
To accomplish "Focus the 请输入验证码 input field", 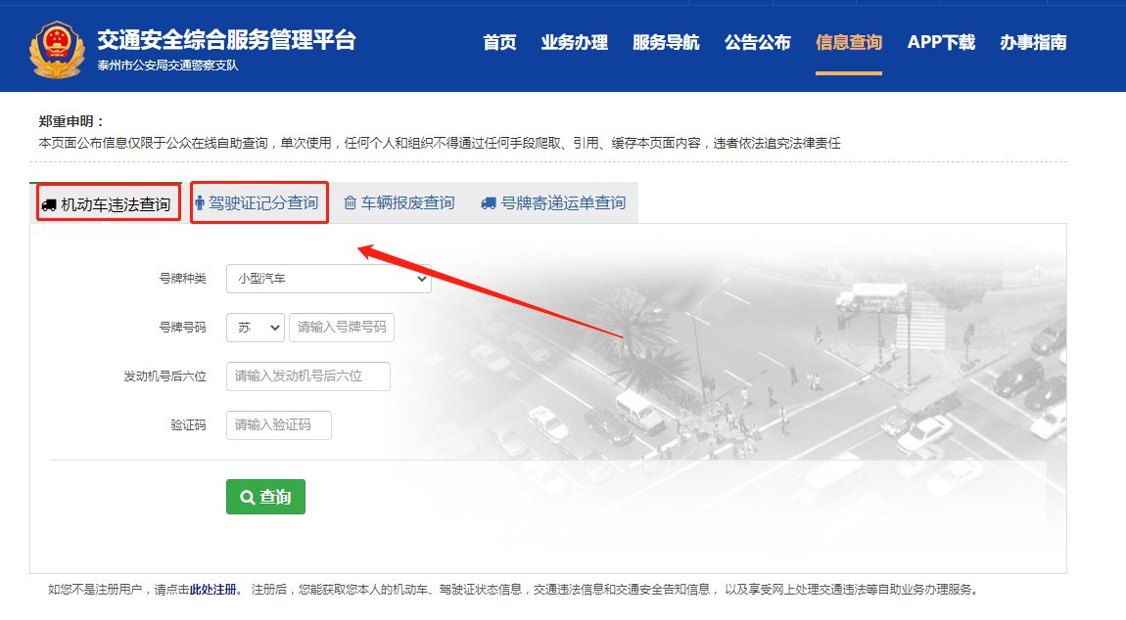I will click(279, 424).
